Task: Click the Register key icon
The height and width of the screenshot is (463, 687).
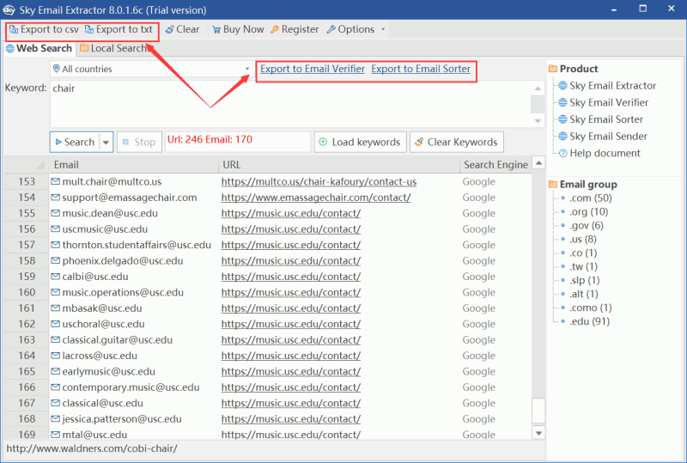Action: click(x=275, y=29)
